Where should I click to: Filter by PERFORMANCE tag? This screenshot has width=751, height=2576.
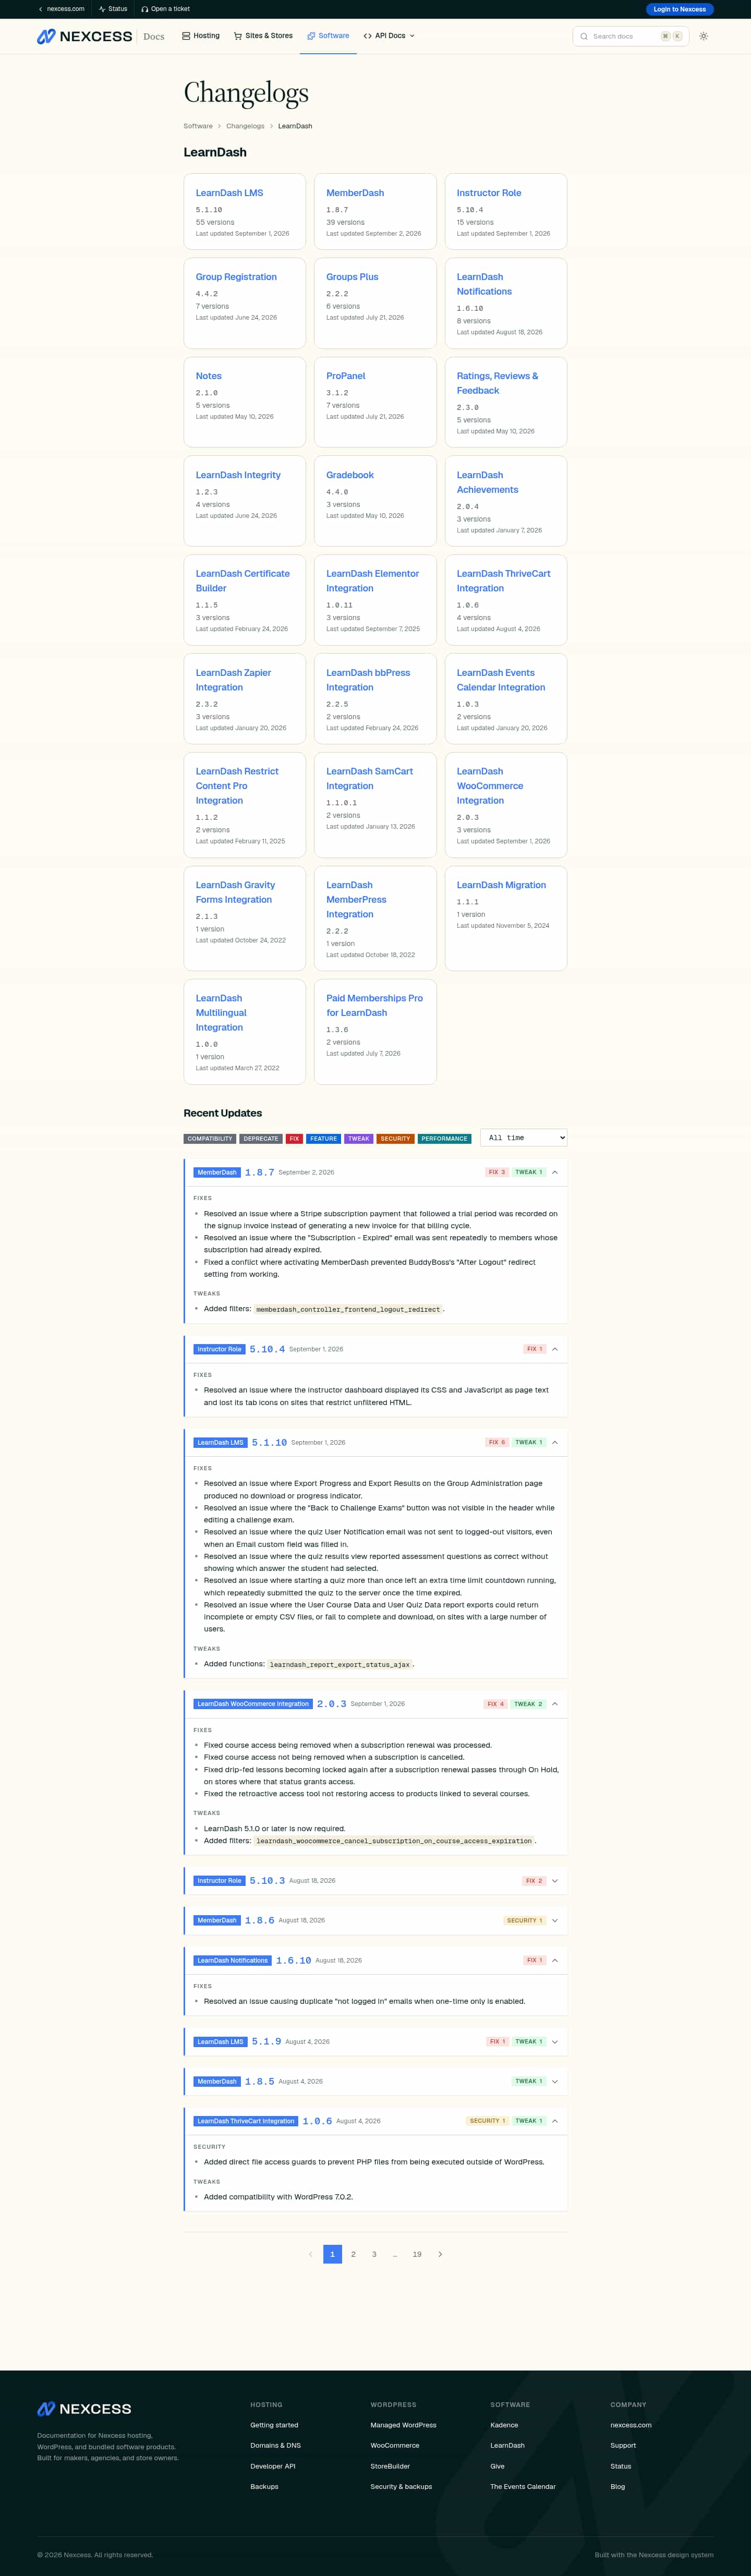pos(444,1138)
